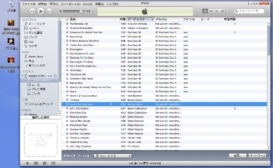The width and height of the screenshot is (273, 168).
Task: Open NEW YORK ATTITUDE.jpg desktop file
Action: pyautogui.click(x=11, y=27)
